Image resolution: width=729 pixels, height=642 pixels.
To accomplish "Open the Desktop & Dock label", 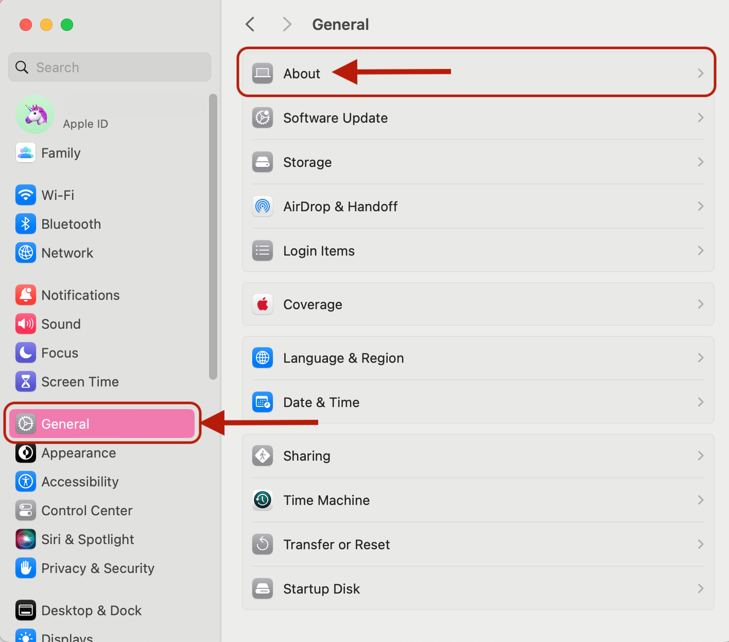I will [x=92, y=611].
